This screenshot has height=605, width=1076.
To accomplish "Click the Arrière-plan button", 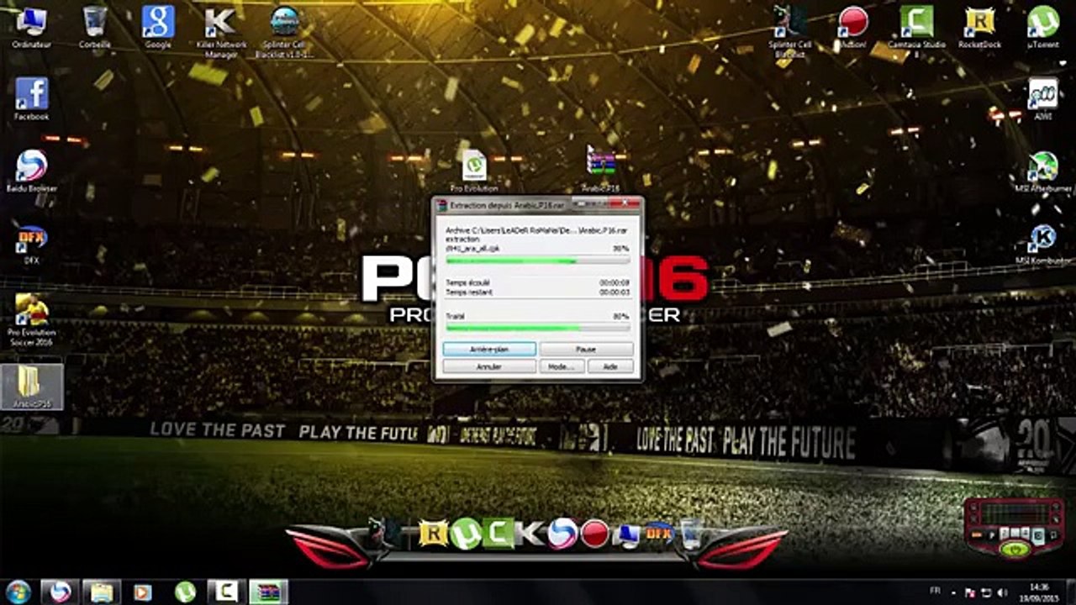I will (489, 349).
